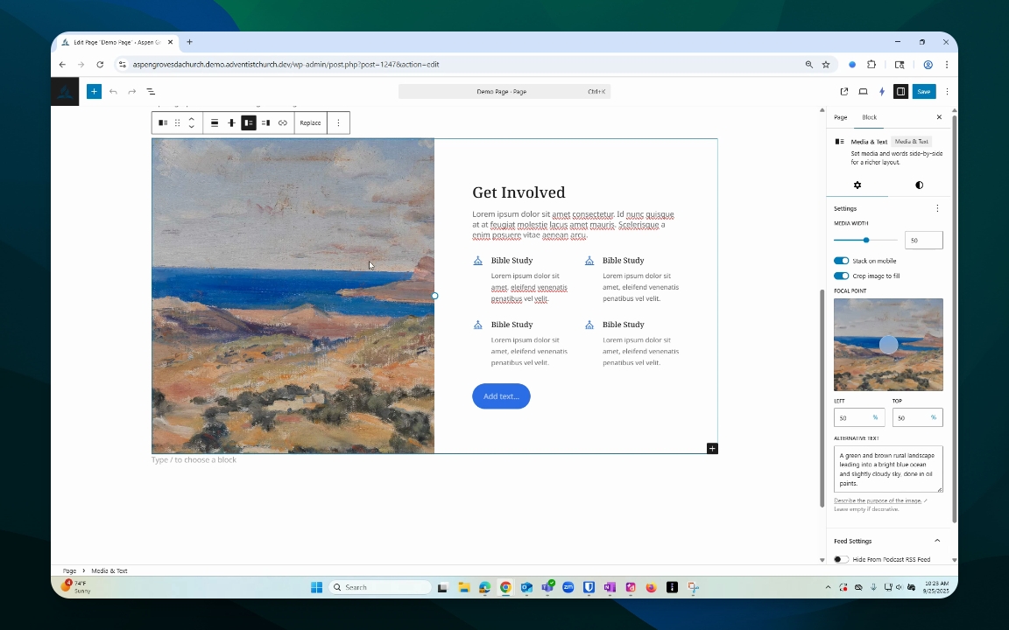Bookmark this page with star icon
1009x630 pixels.
826,64
